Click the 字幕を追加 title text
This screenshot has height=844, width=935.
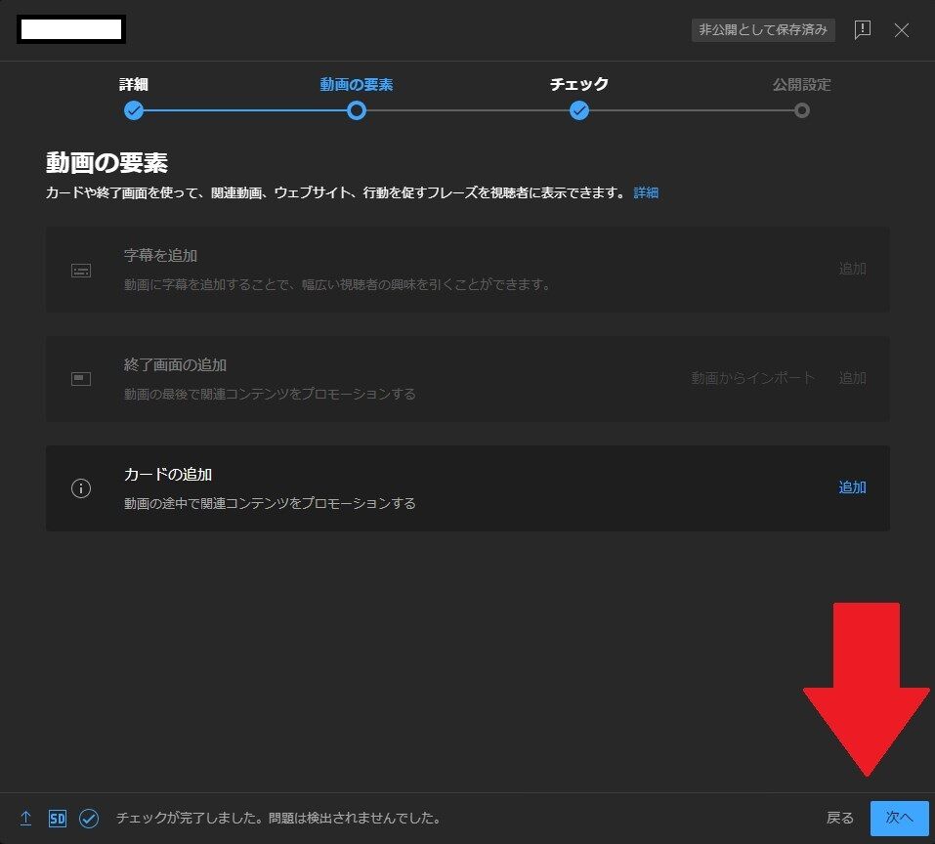[160, 256]
